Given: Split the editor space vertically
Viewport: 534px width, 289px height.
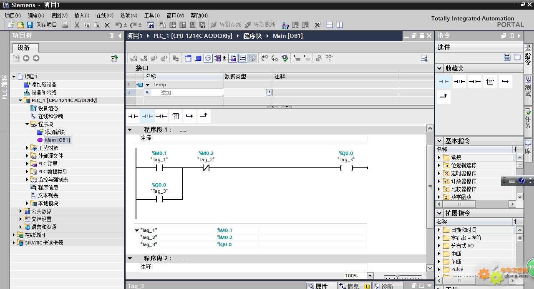Looking at the screenshot, I should click(x=340, y=25).
